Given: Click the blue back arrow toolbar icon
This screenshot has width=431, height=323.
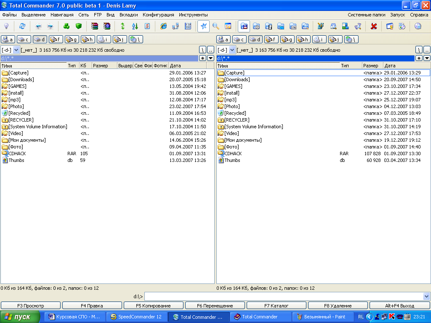Looking at the screenshot, I should click(39, 26).
